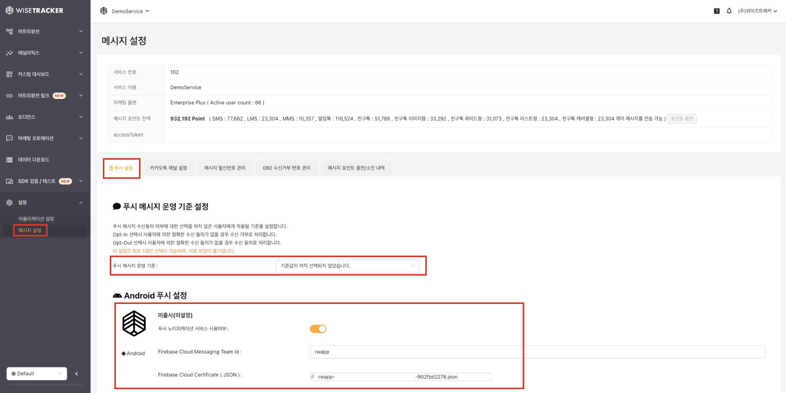Toggle push notification service switch
Viewport: 786px width, 393px height.
pyautogui.click(x=318, y=329)
